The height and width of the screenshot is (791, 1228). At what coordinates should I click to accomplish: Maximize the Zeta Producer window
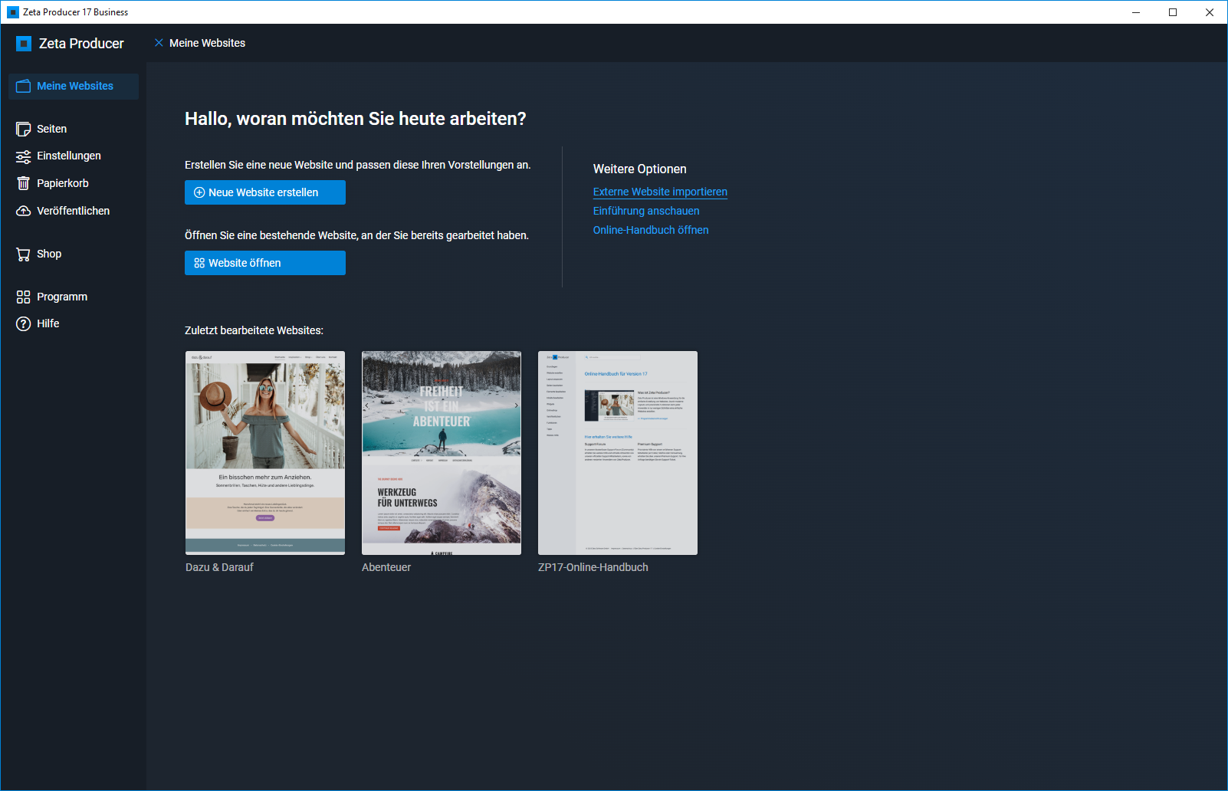(1173, 12)
